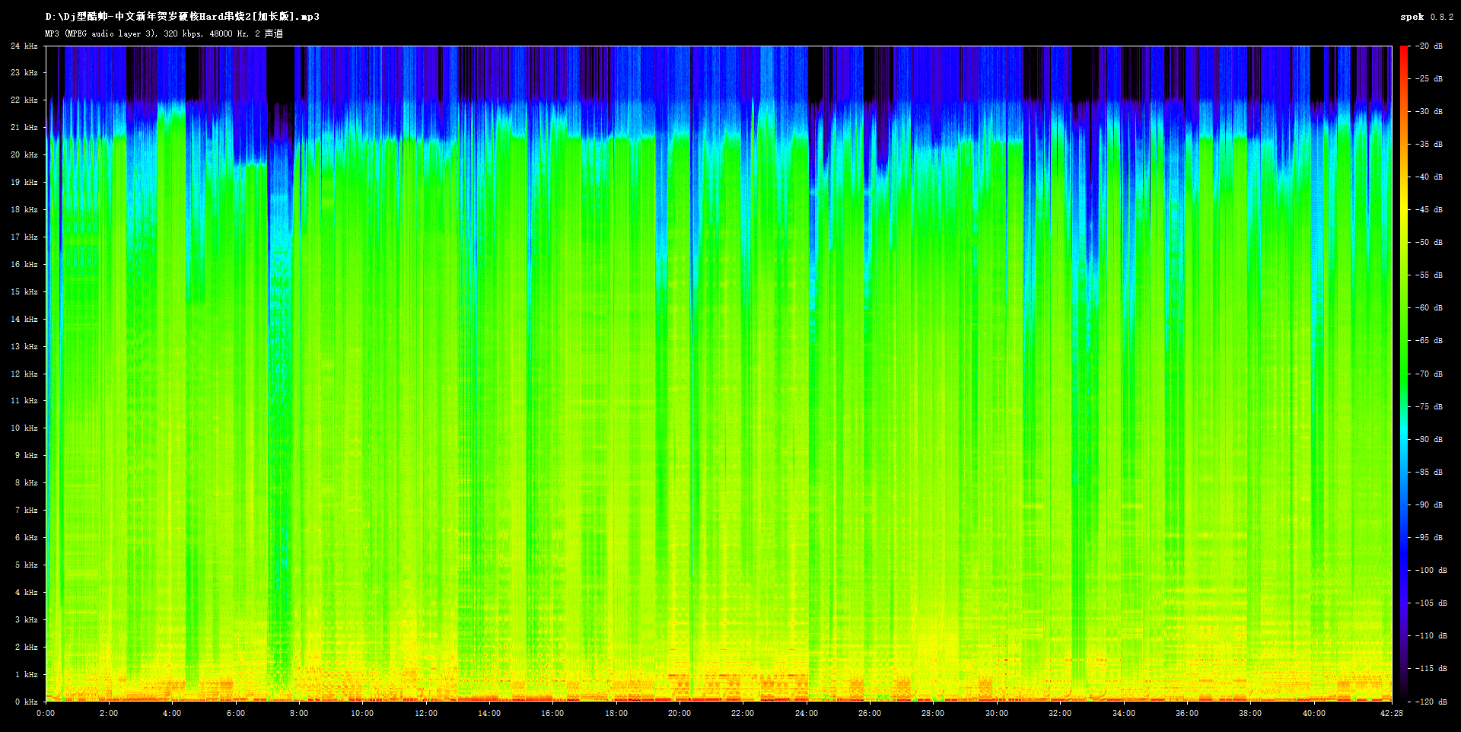The image size is (1461, 732).
Task: Click the MP3 file path title text
Action: click(182, 17)
